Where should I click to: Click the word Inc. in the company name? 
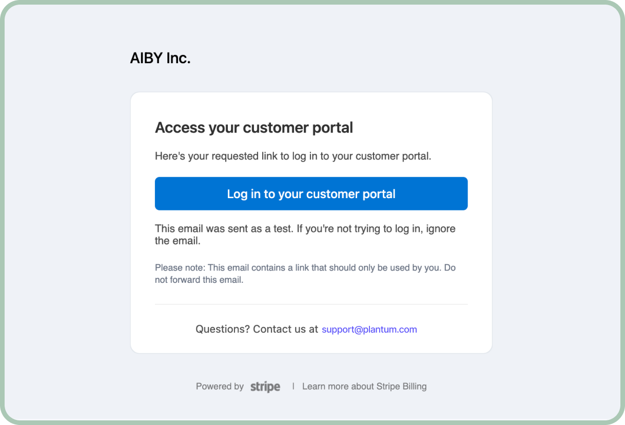tap(178, 59)
